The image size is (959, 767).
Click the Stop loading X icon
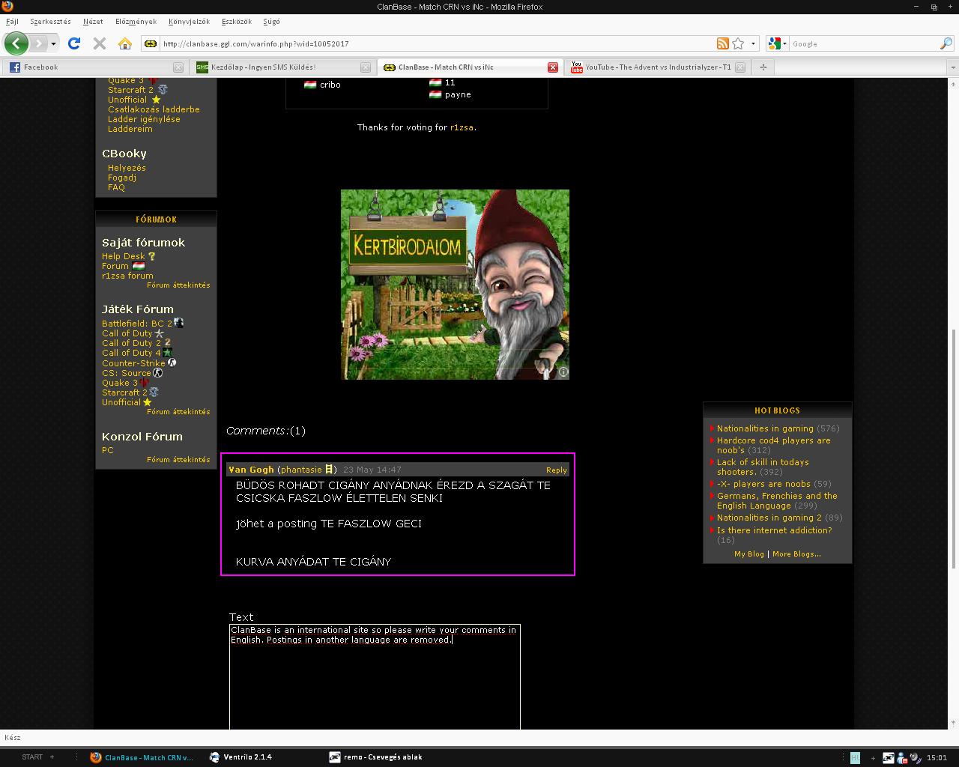(x=99, y=43)
